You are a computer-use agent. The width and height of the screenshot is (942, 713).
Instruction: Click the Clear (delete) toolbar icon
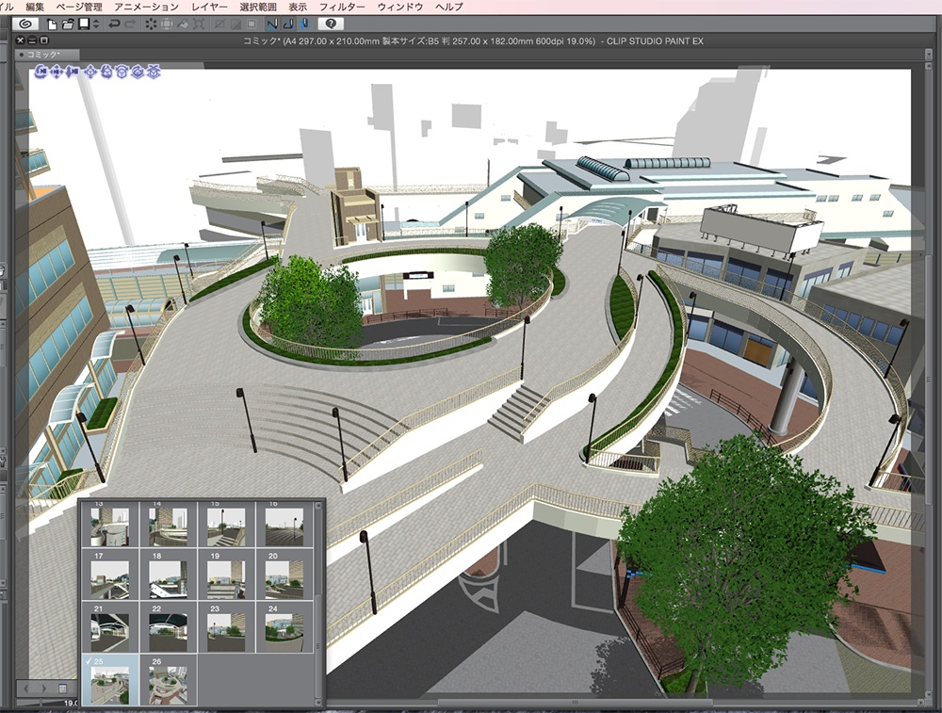point(151,24)
